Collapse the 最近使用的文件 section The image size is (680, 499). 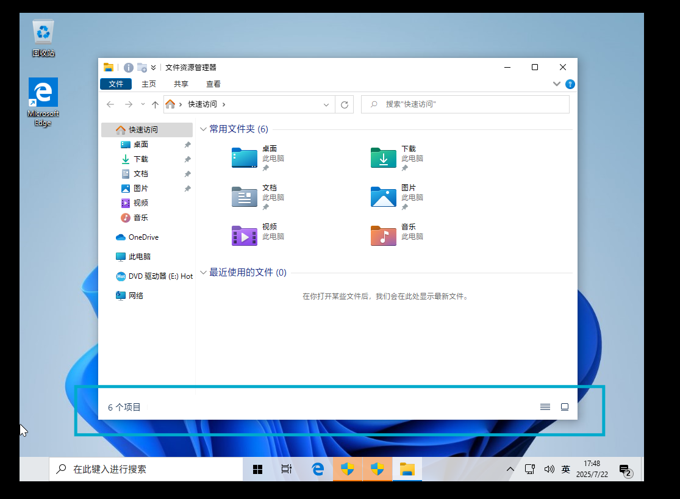coord(204,273)
